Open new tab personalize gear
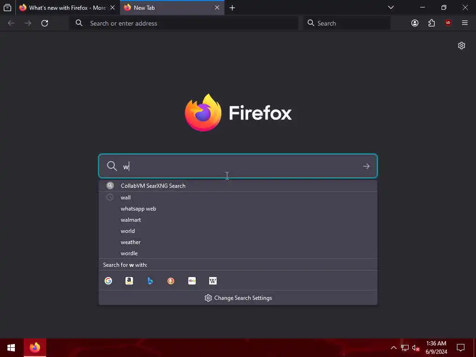 tap(462, 46)
